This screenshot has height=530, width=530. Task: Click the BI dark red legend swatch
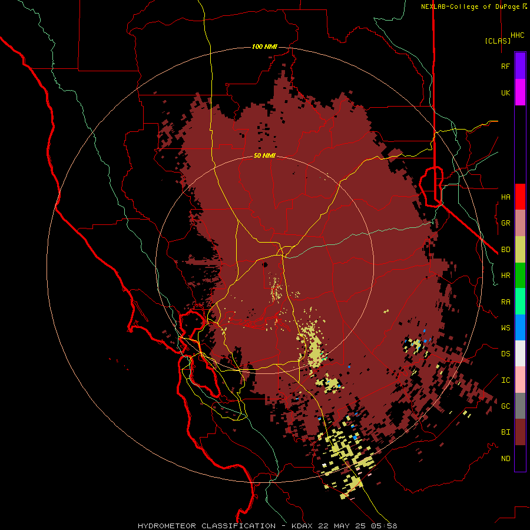click(520, 432)
